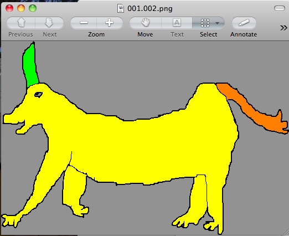This screenshot has width=289, height=236.
Task: Choose the Text selection tool
Action: tap(177, 23)
